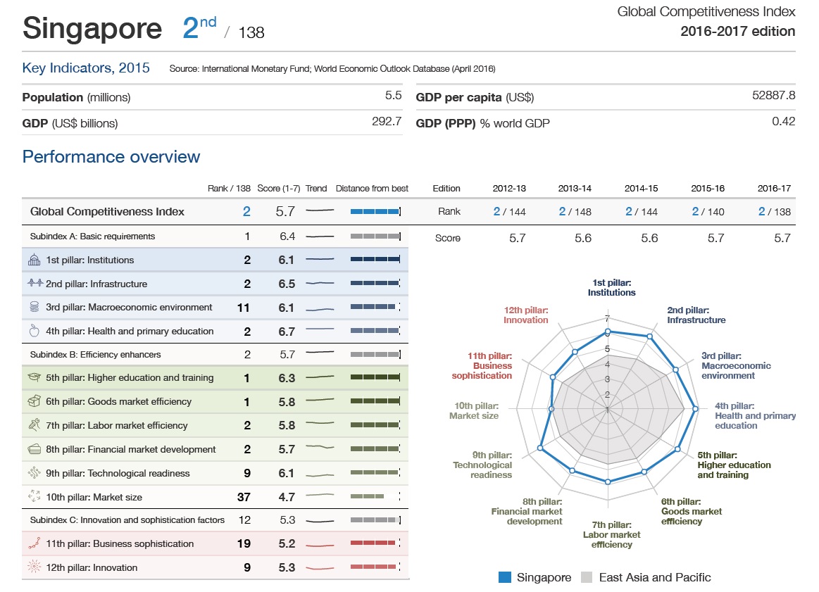
Task: Click the Business sophistication chart icon
Action: coord(34,543)
